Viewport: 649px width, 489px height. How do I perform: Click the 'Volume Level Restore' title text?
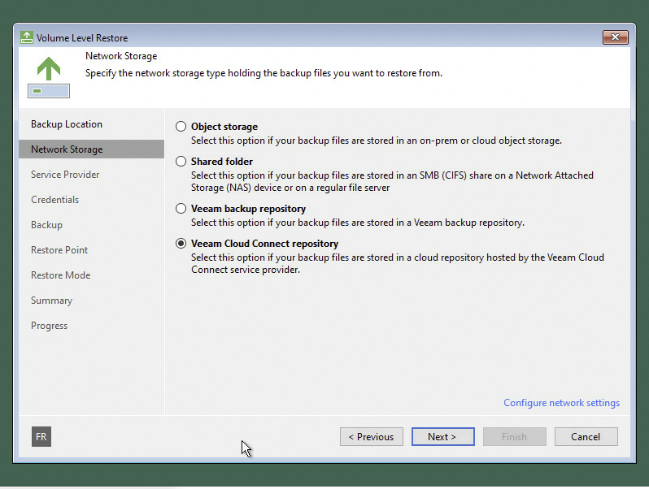82,38
